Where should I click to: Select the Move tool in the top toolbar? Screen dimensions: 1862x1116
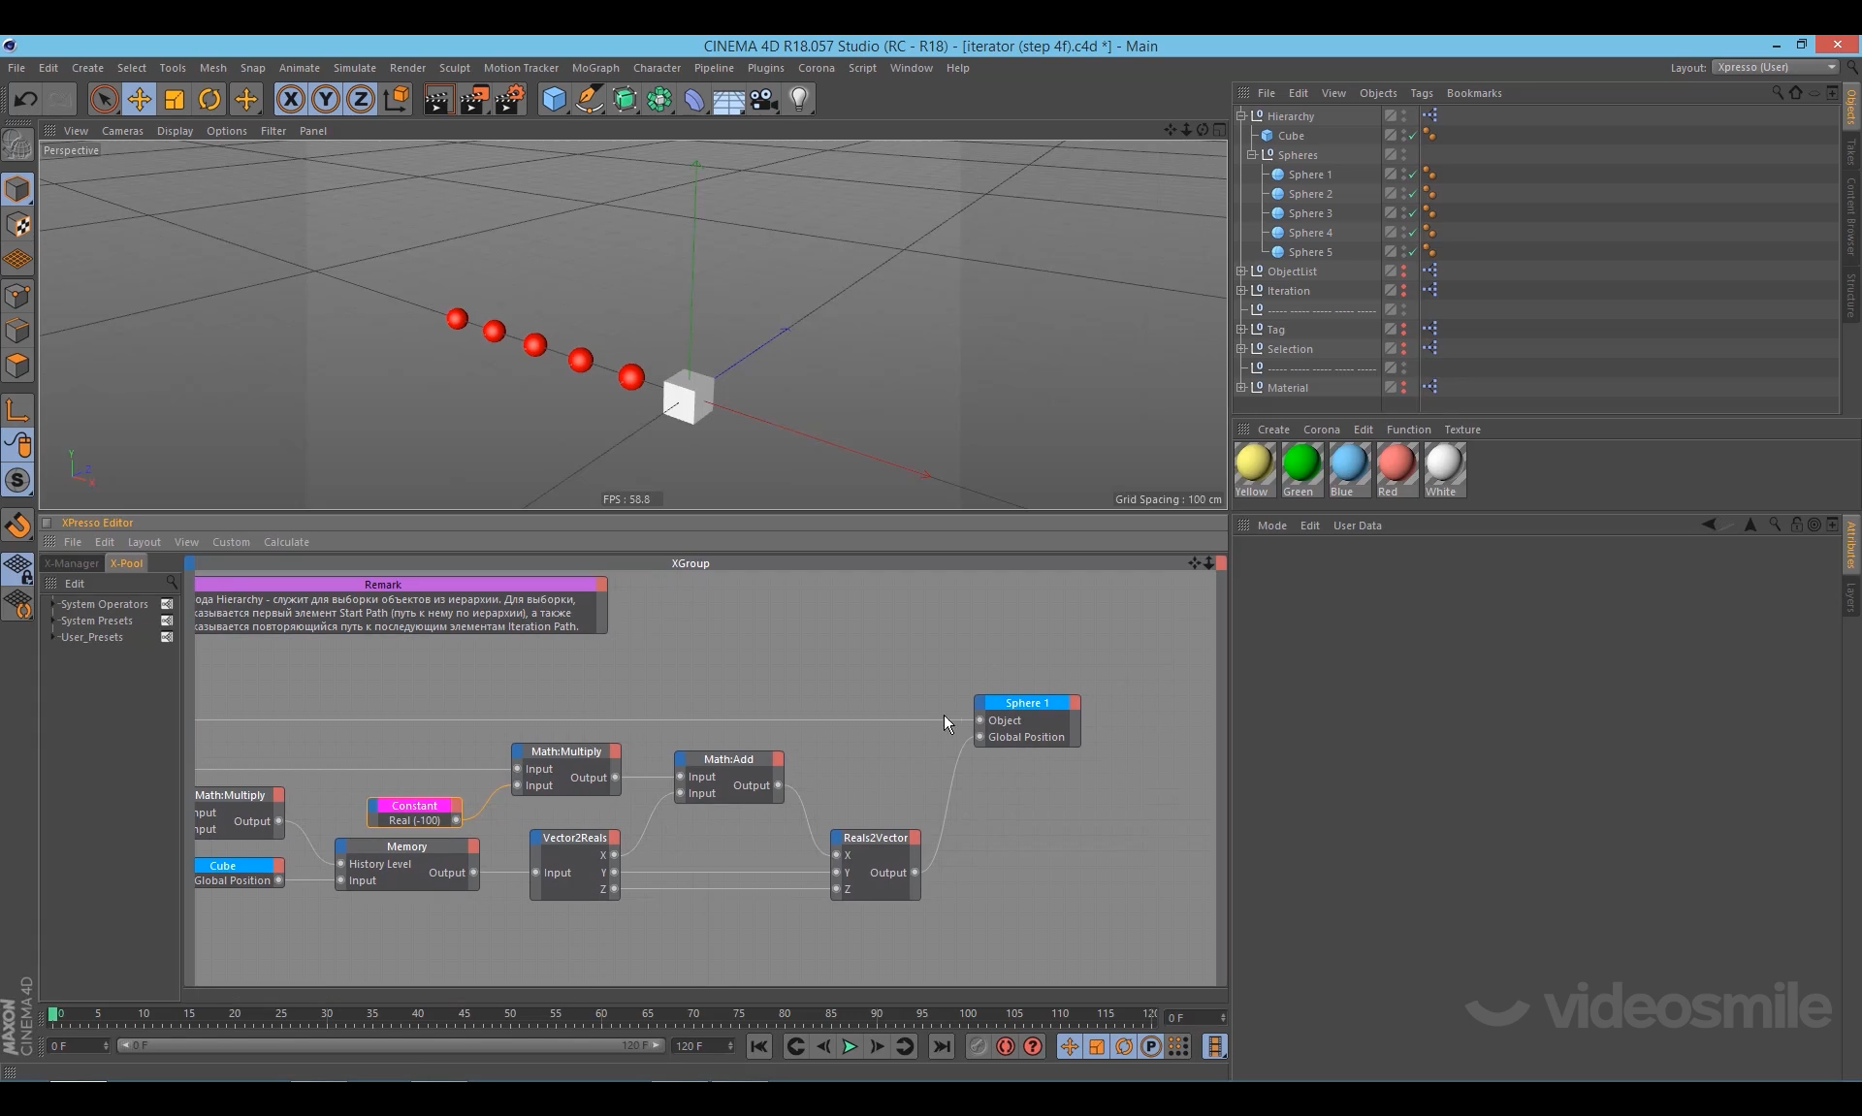139,99
